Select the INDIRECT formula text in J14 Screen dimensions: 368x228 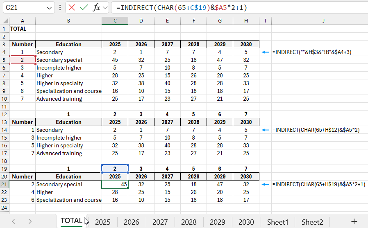pos(316,130)
